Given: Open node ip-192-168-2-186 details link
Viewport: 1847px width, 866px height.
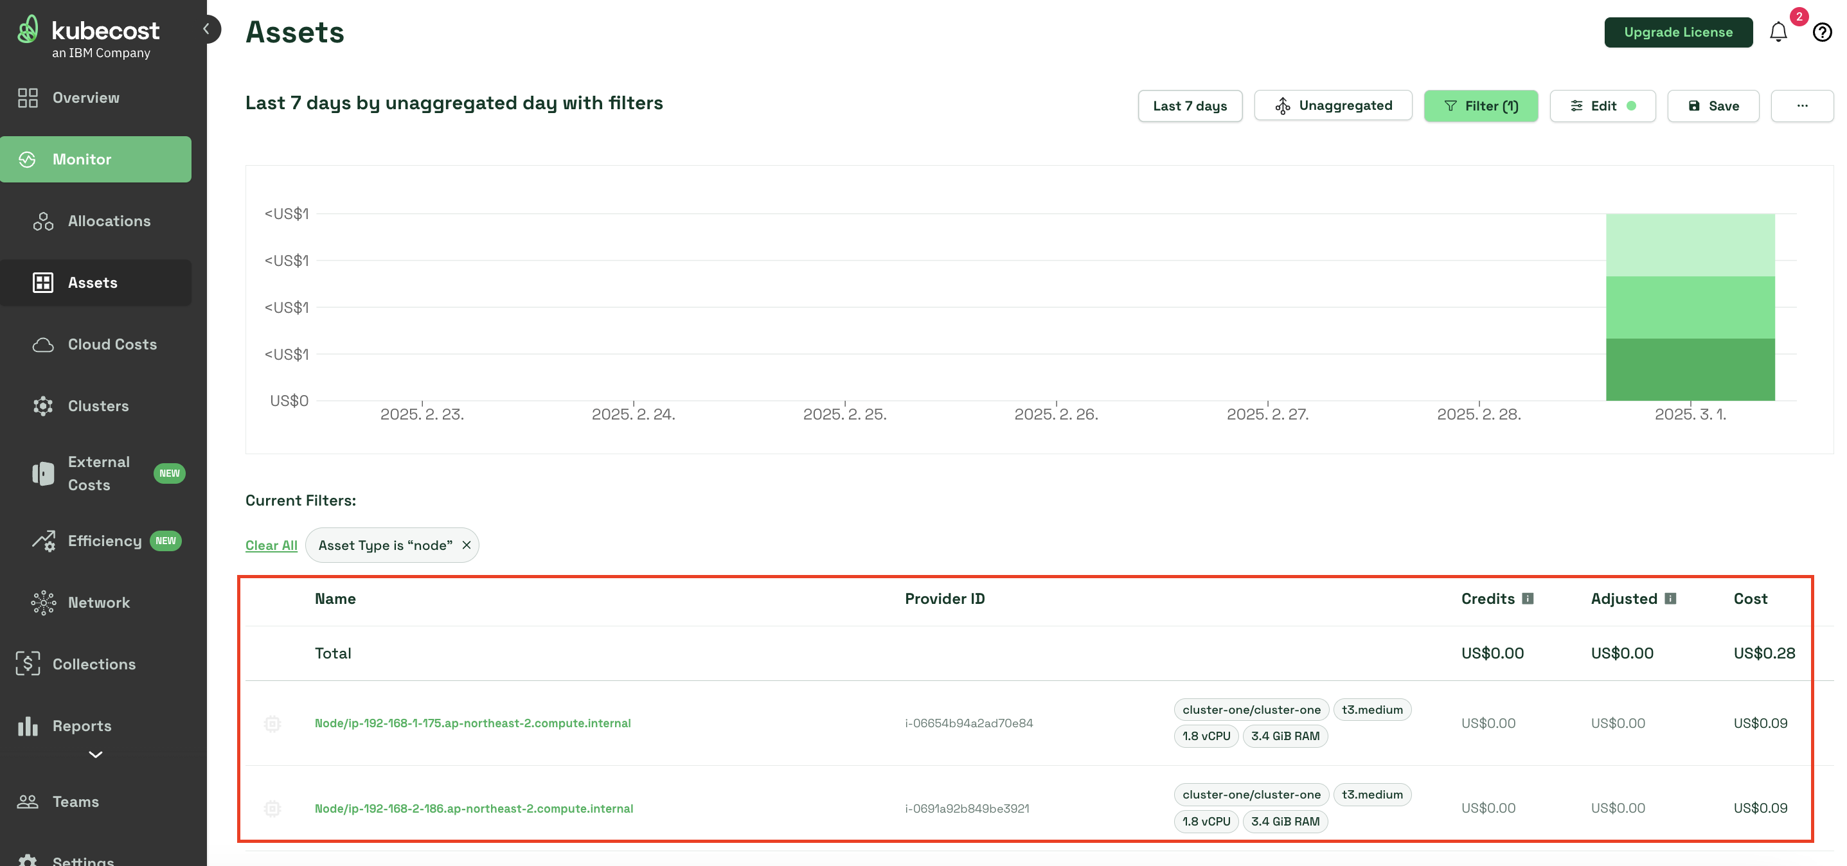Looking at the screenshot, I should 474,809.
